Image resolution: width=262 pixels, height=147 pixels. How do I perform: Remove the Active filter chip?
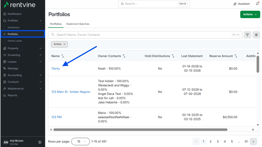(x=65, y=44)
